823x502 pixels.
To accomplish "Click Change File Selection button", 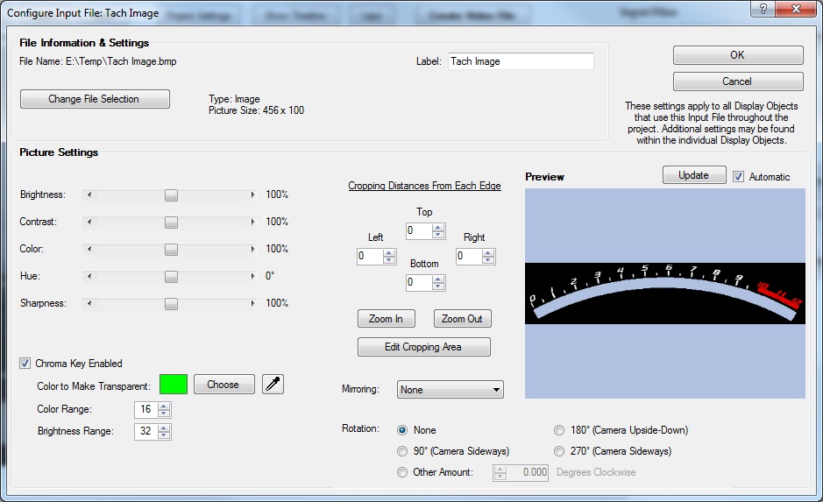I will 95,99.
